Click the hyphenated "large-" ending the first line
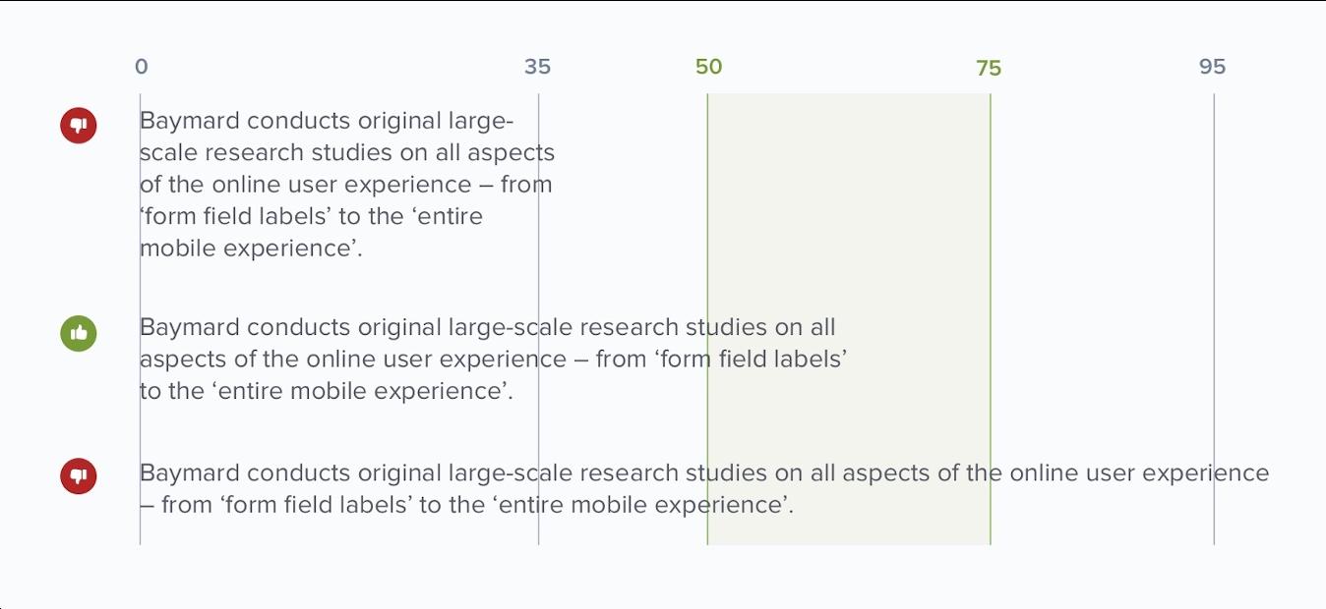1326x609 pixels. click(x=481, y=121)
